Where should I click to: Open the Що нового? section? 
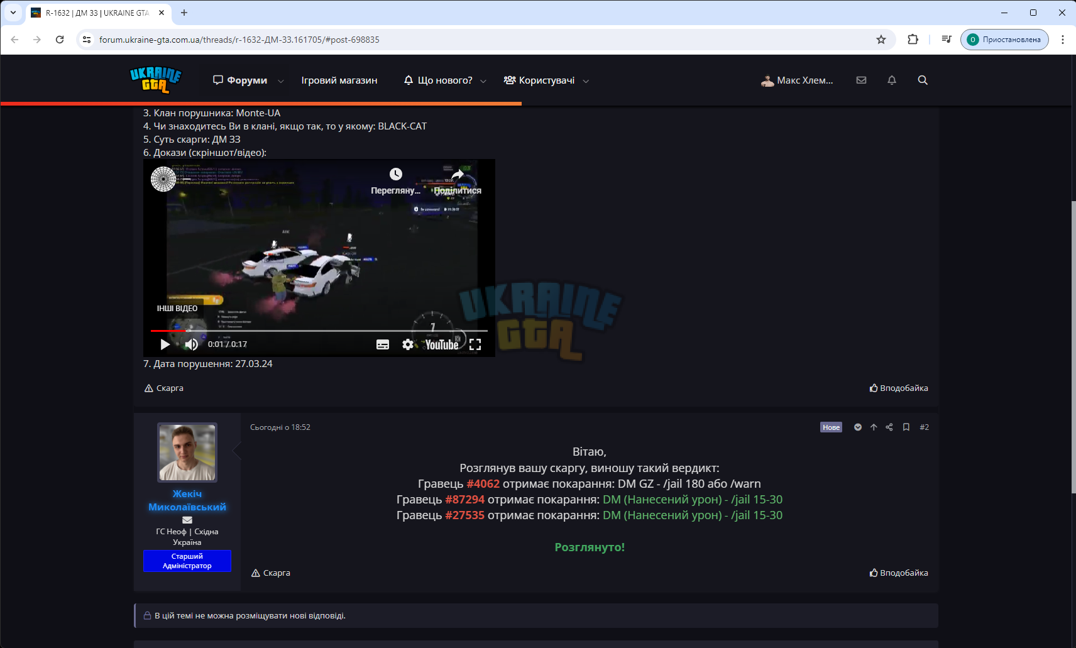click(438, 80)
